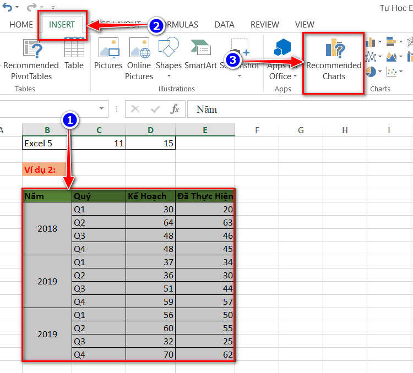
Task: Expand the pie chart dropdown arrow
Action: 380,71
